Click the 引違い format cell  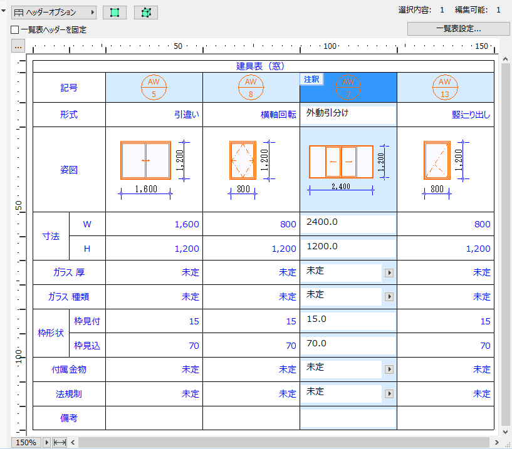point(154,115)
